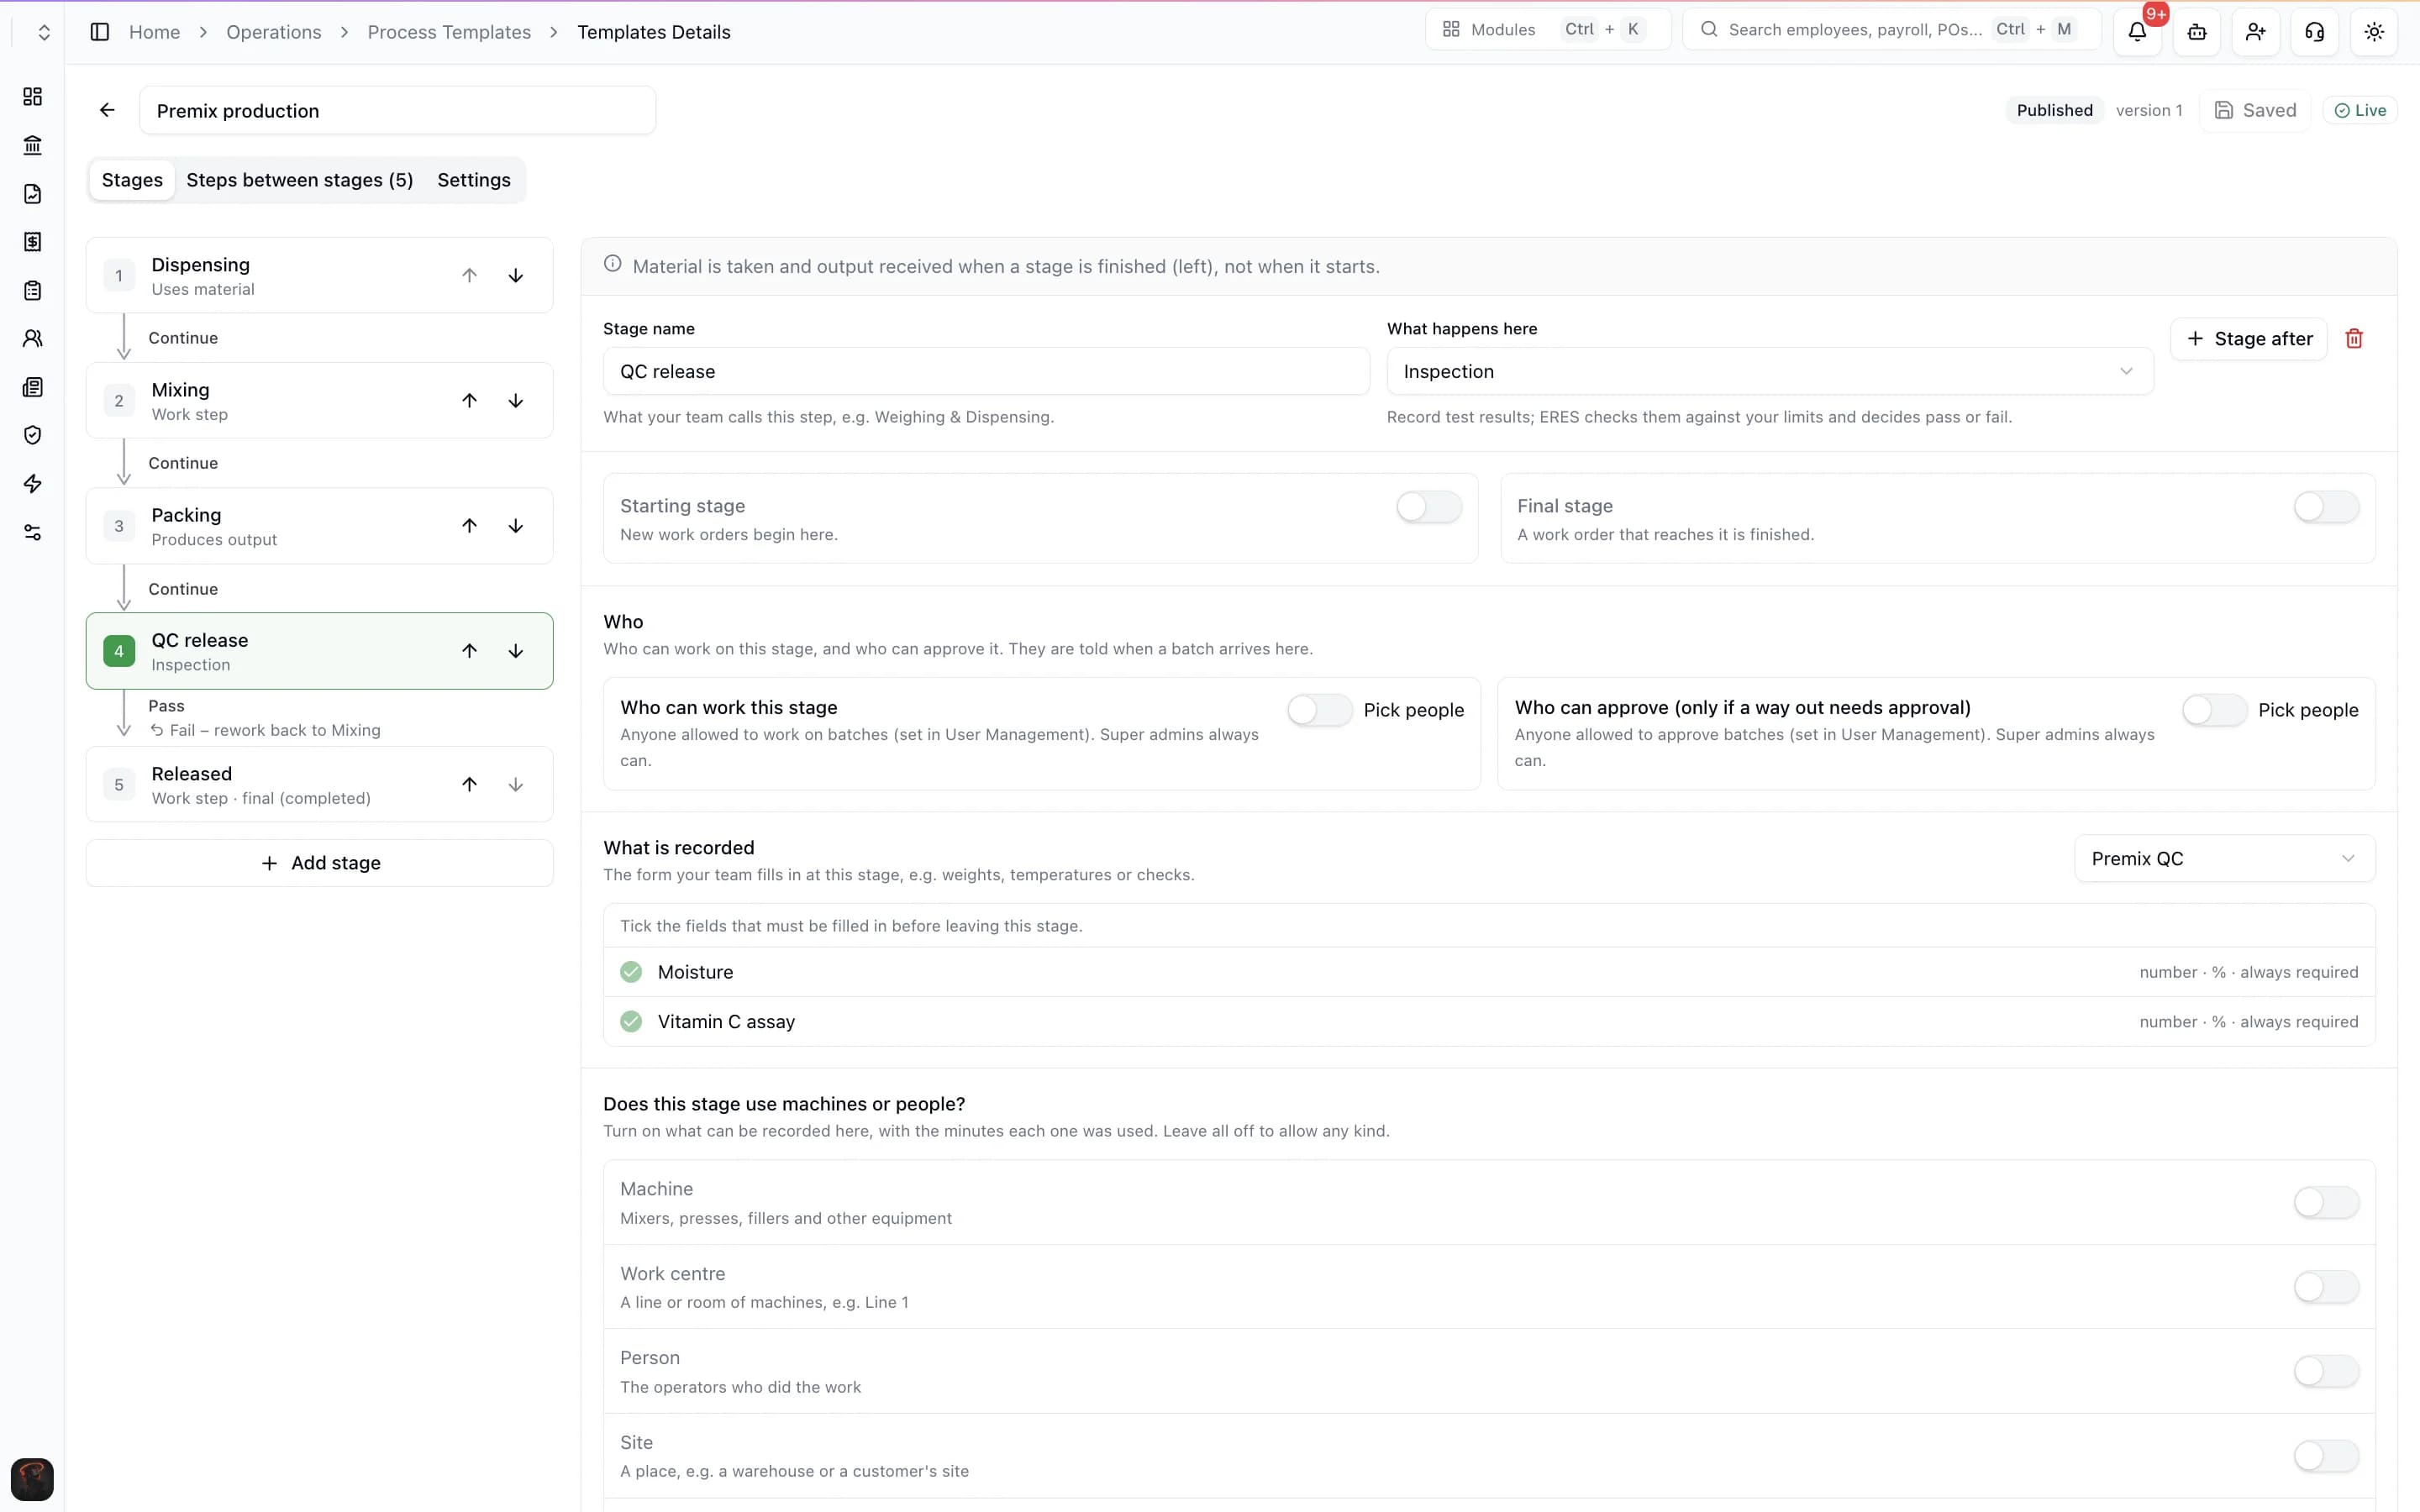Turn on the Machine switch
The image size is (2420, 1512).
coord(2325,1202)
